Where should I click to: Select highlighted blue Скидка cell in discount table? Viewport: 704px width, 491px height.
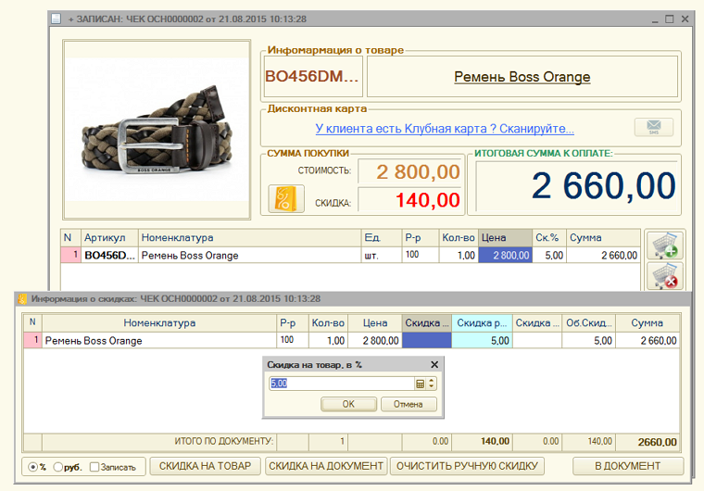426,341
